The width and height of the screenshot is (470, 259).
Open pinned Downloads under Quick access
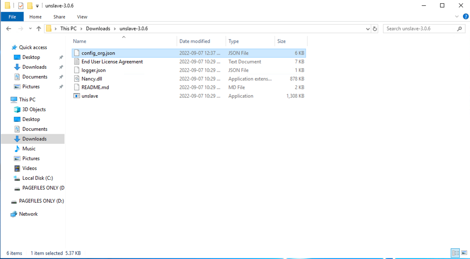tap(34, 67)
